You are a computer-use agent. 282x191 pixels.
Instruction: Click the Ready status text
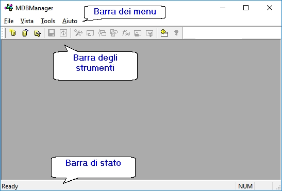[x=10, y=186]
